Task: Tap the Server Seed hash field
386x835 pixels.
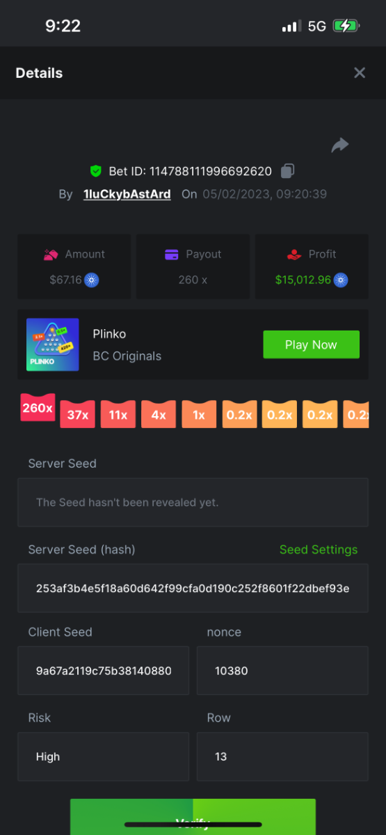Action: pos(193,588)
